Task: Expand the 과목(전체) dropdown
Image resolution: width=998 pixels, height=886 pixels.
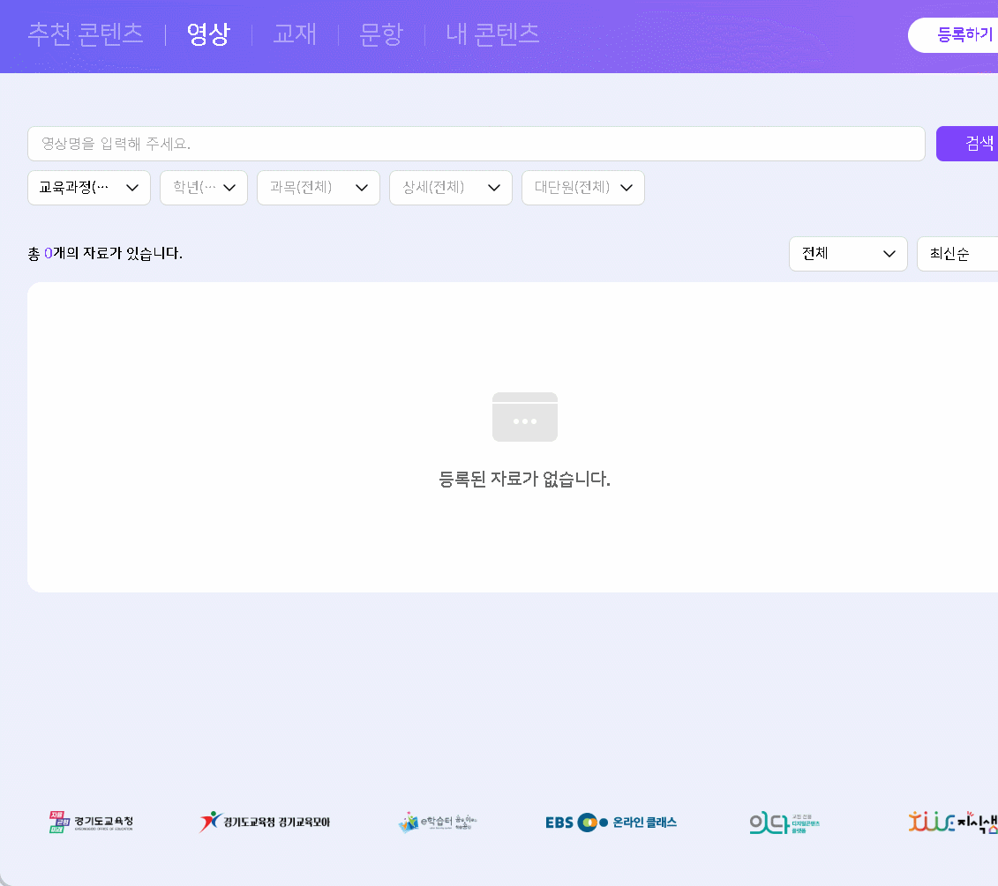Action: pyautogui.click(x=319, y=188)
